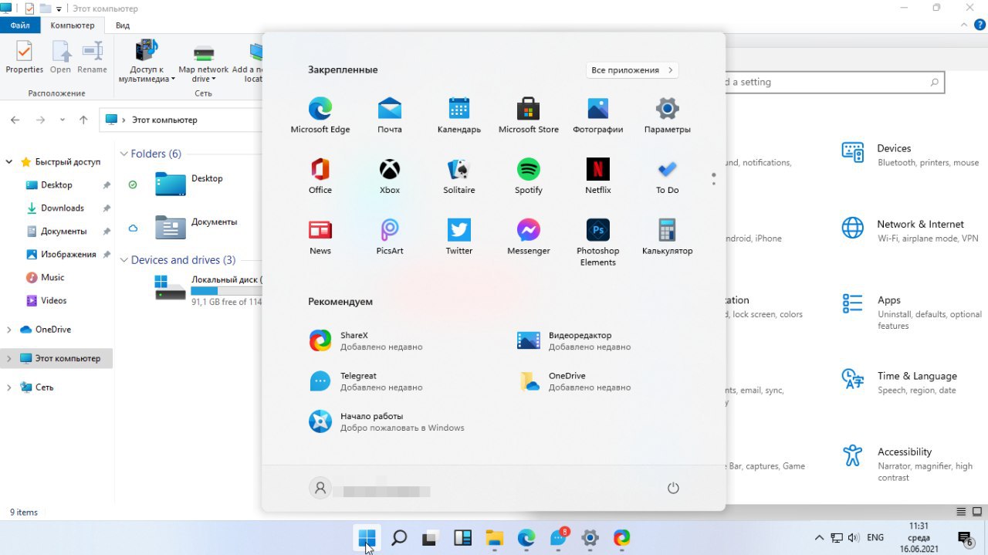Launch the Почта mail app
The image size is (988, 555).
point(390,116)
